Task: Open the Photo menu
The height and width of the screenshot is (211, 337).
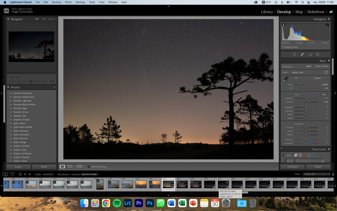Action: [68, 2]
